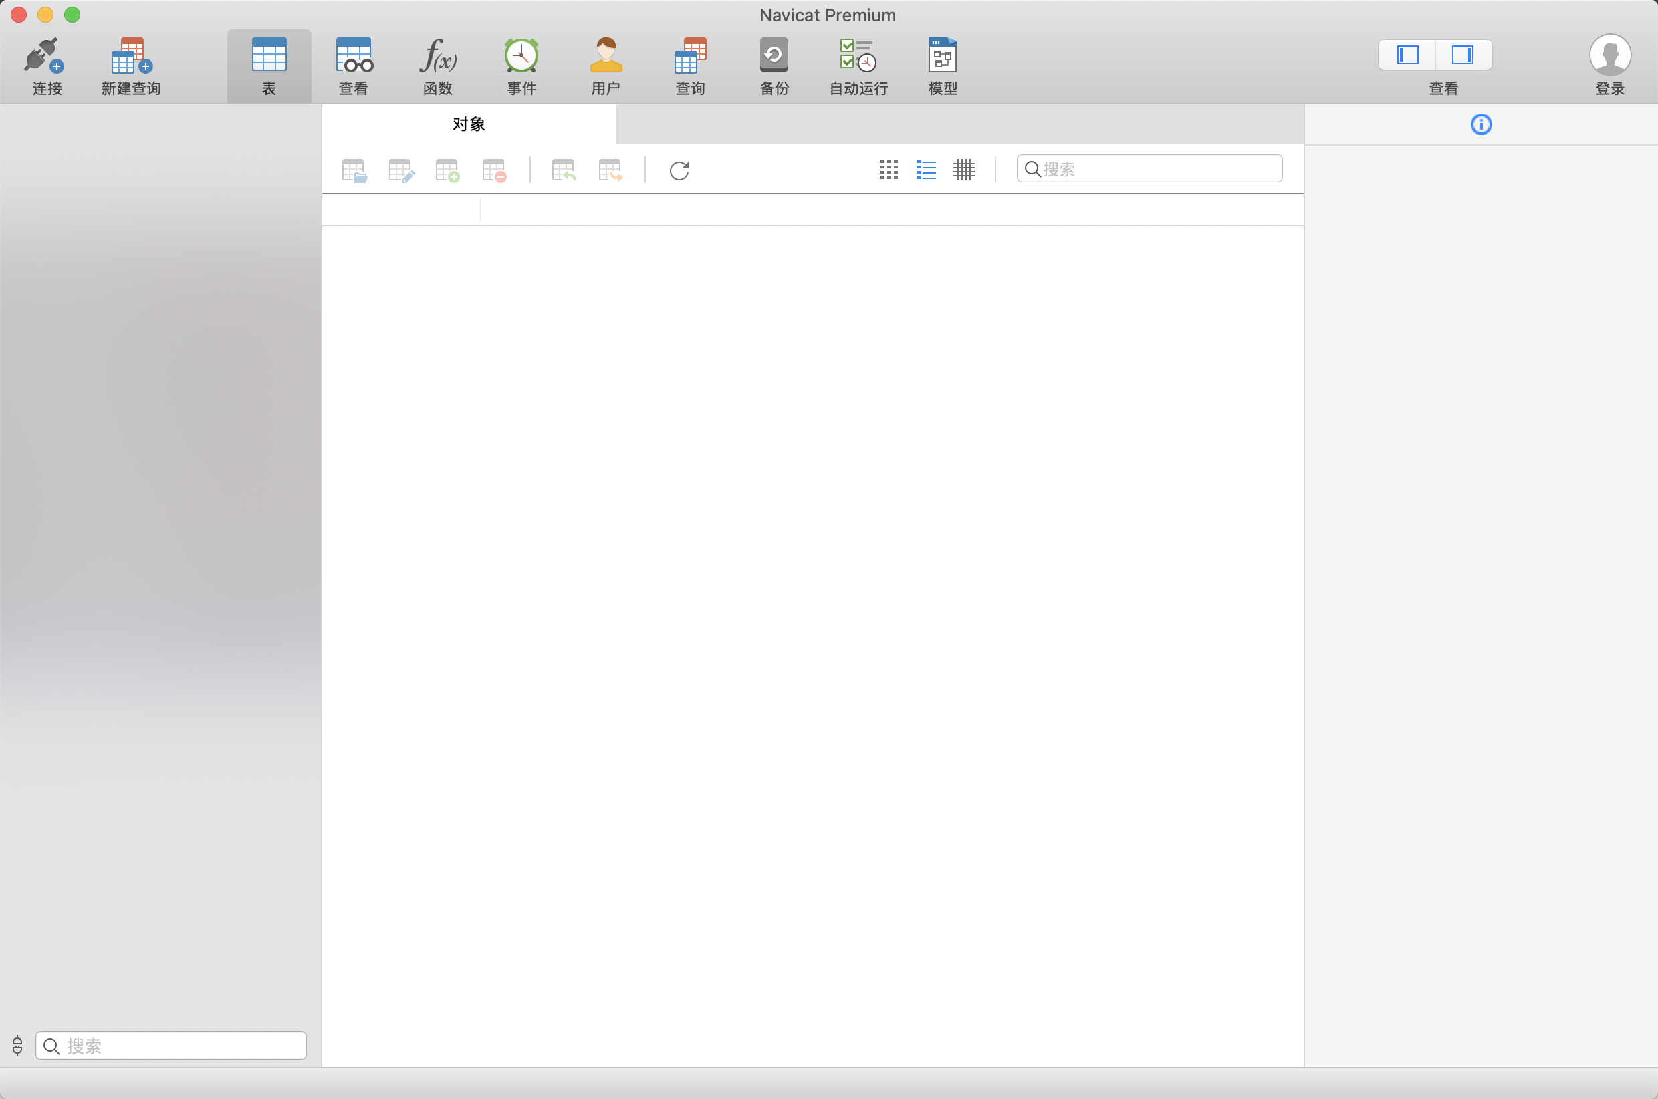Open the 函数 (Function) f(x) icon
Screen dimensions: 1658x1099
438,55
